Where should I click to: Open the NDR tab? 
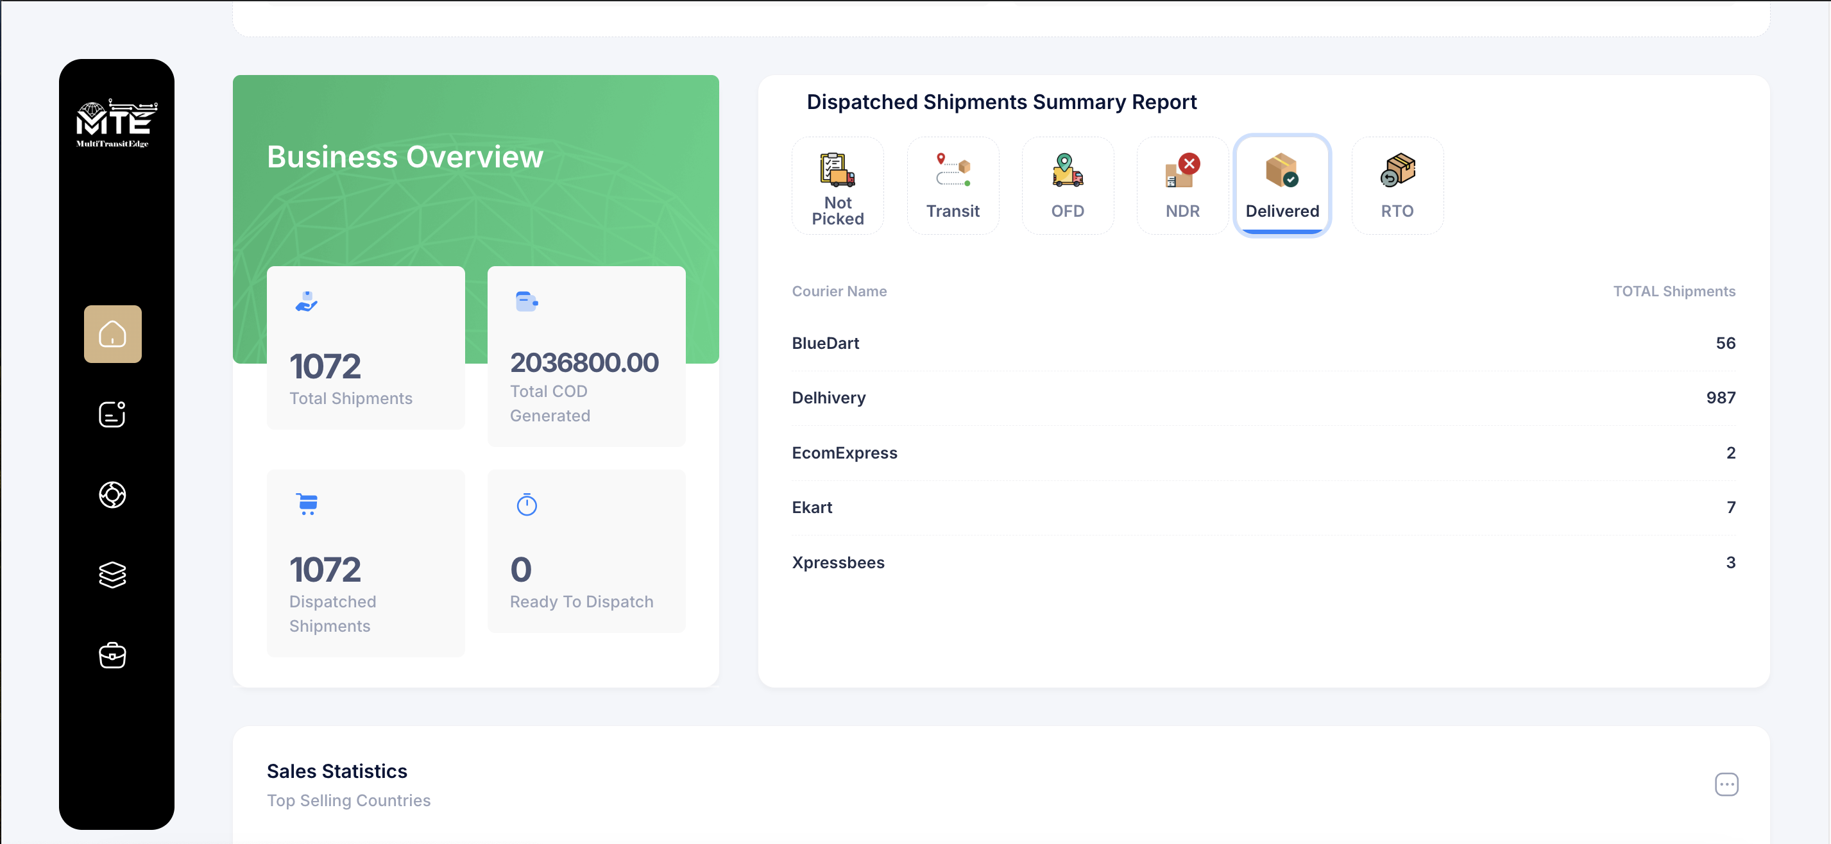[1182, 185]
